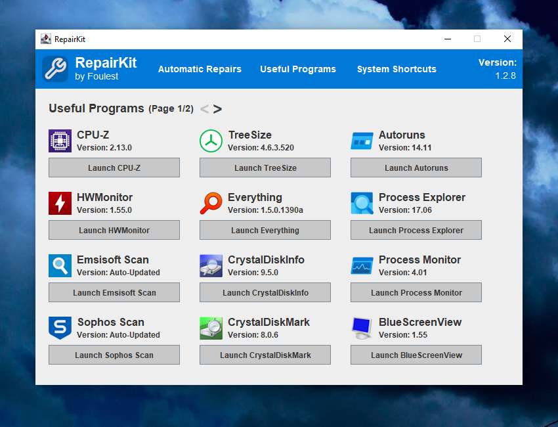Click the 'Sophos Scan' program name
The image size is (558, 427).
click(111, 323)
